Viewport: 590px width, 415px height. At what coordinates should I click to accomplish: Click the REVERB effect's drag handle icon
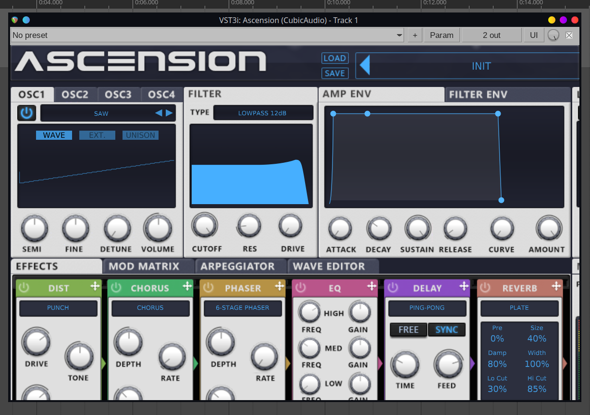pos(557,287)
